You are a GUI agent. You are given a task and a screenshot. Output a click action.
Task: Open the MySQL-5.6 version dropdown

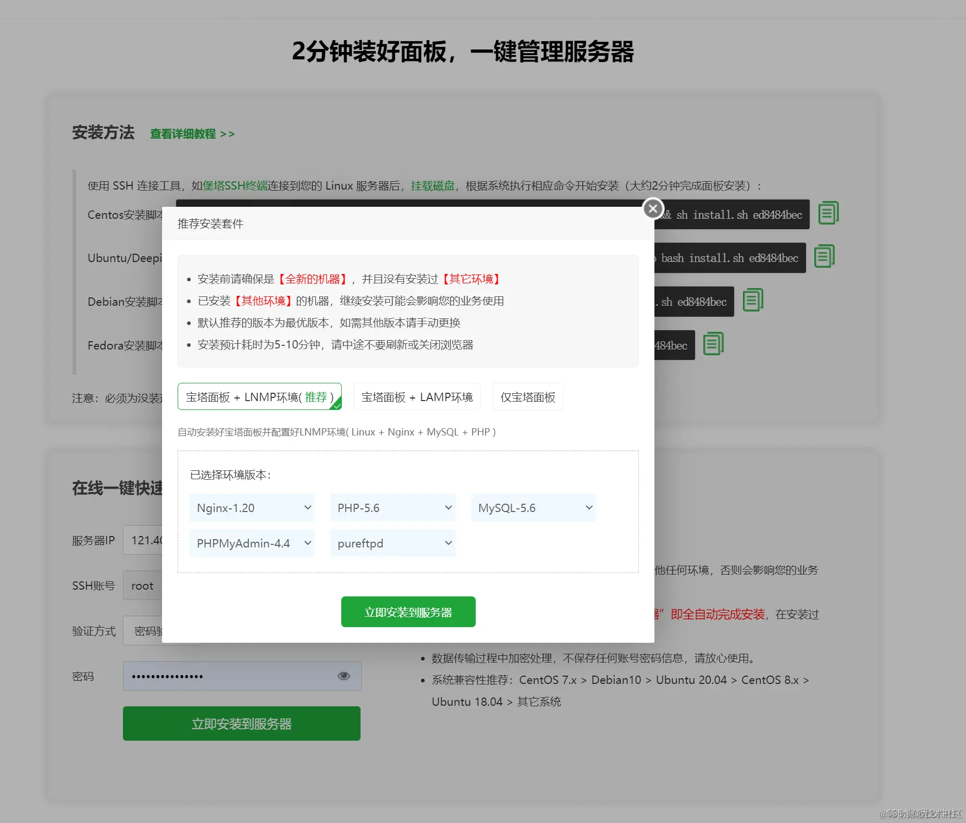click(534, 508)
